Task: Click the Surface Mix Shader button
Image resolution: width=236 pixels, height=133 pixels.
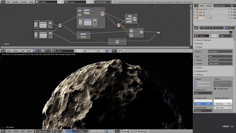Action: [x=220, y=51]
